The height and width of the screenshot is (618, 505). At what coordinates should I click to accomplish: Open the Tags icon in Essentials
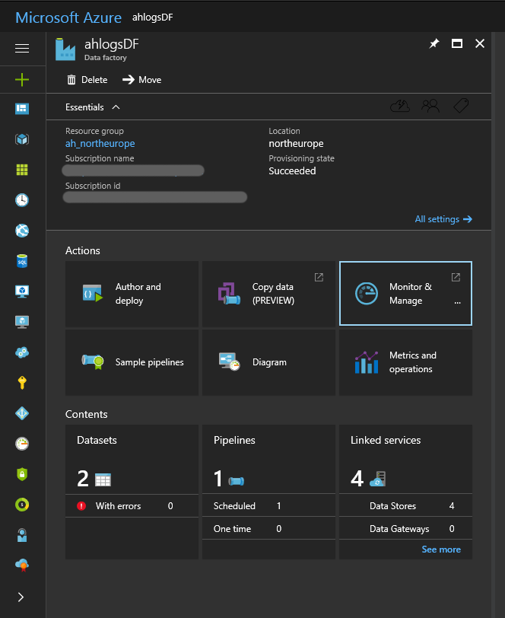(x=461, y=106)
